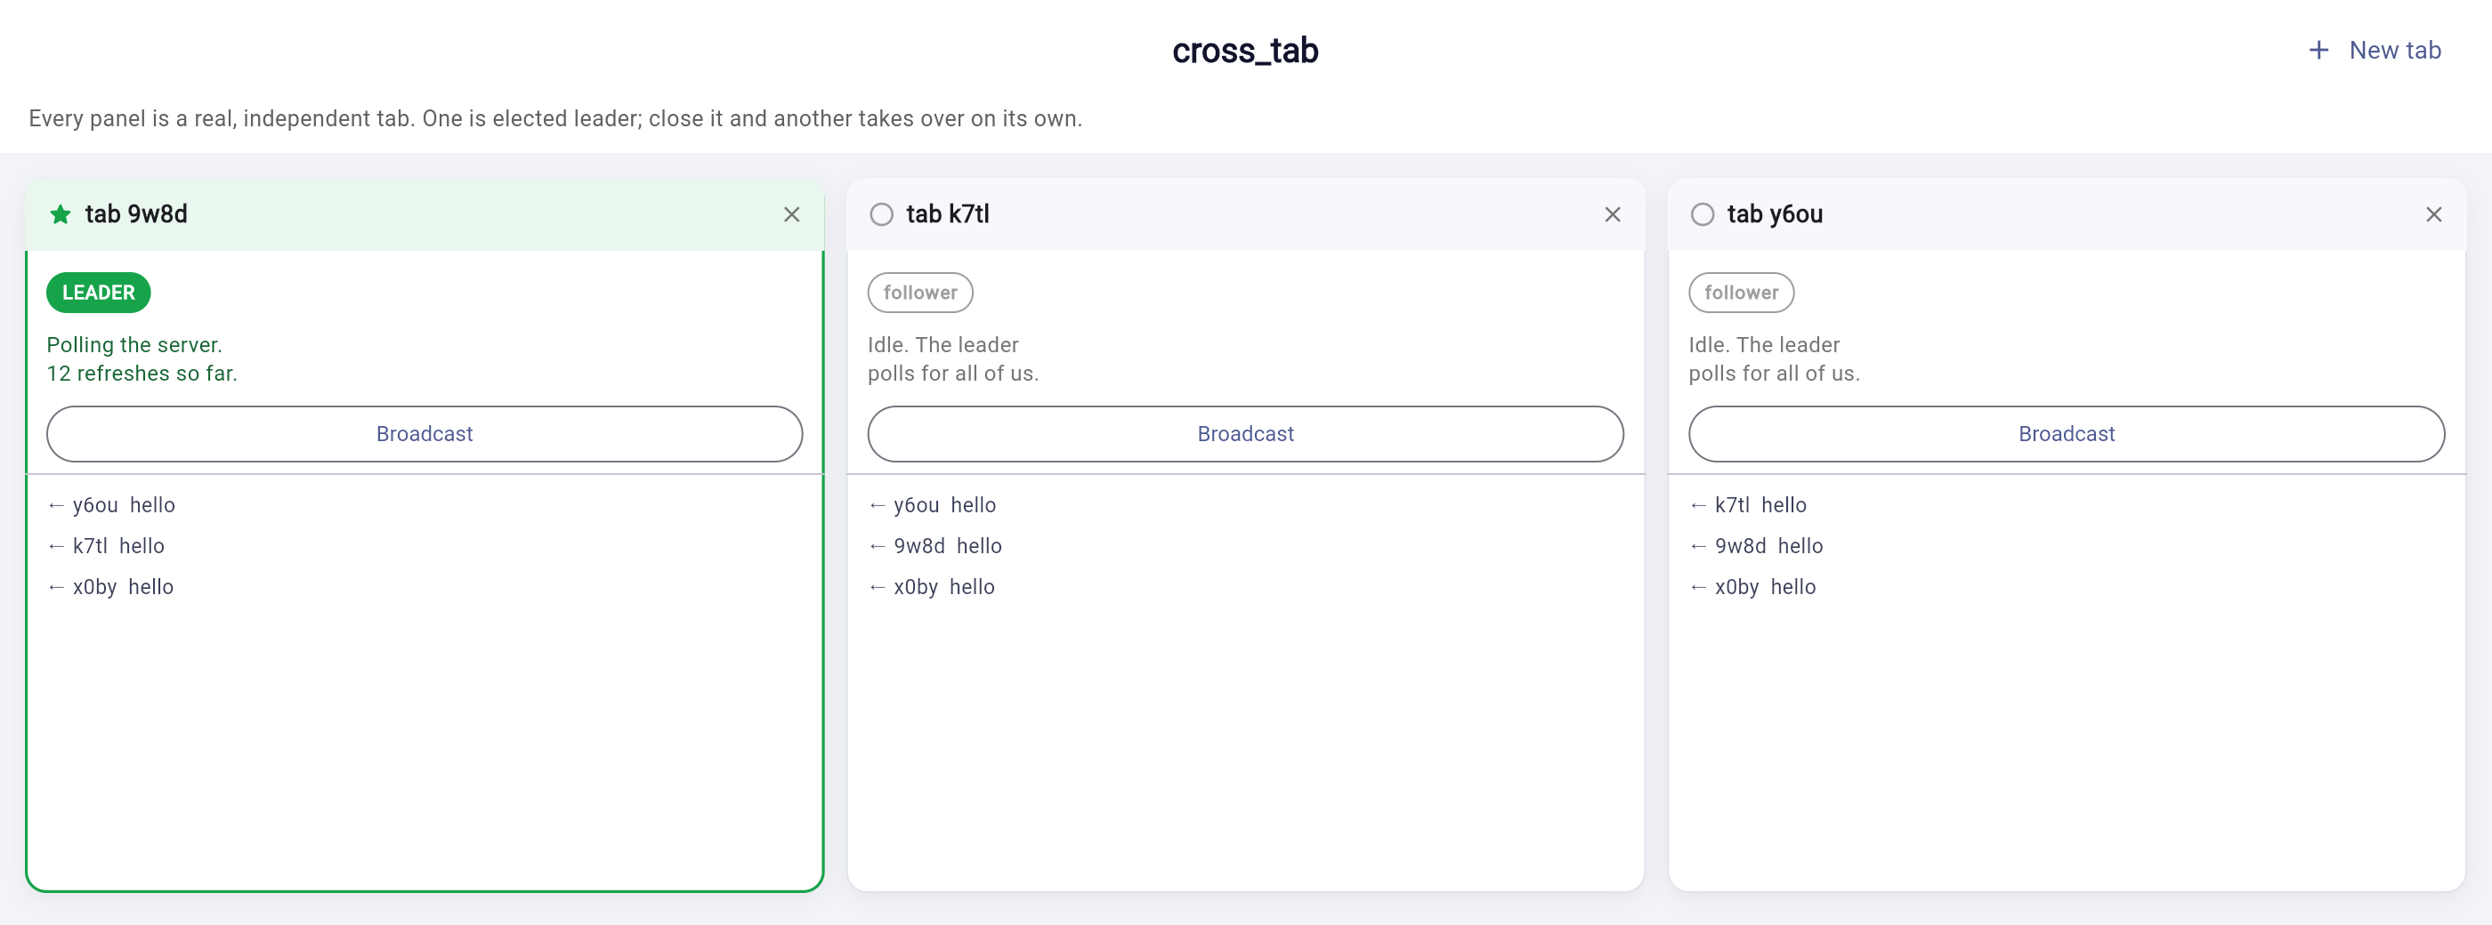Click the idle status text in tab k7tl
Screen dimensions: 2492x925
click(x=954, y=359)
